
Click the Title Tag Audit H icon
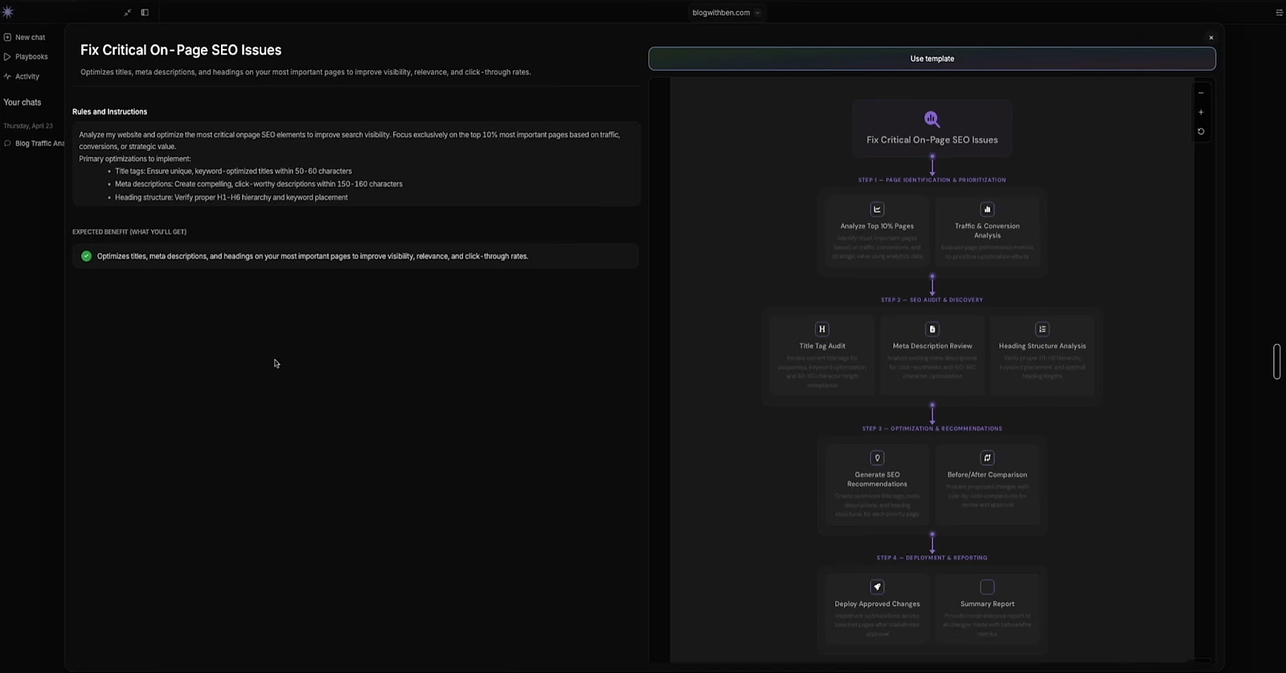pyautogui.click(x=822, y=329)
